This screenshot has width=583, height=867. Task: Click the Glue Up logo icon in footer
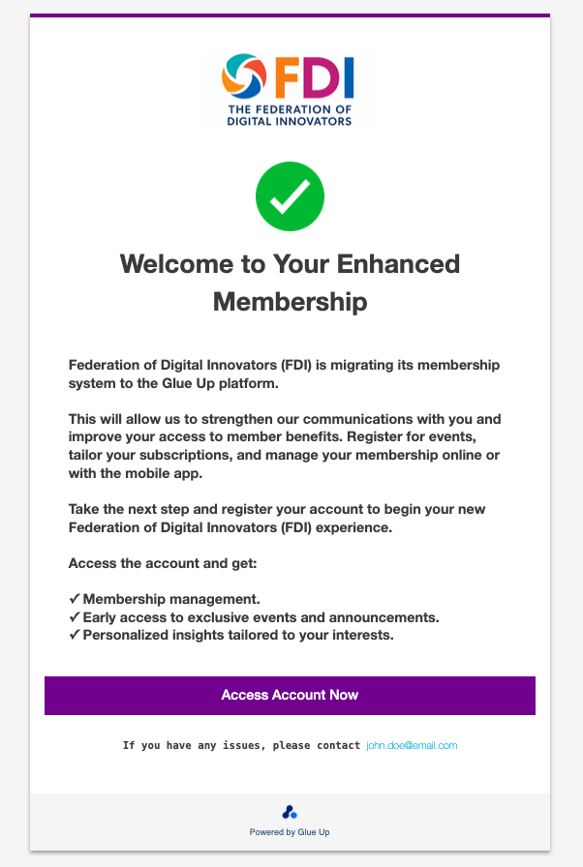290,812
